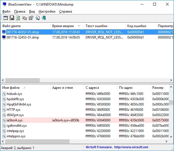Click lower pane vertical scroll up arrow
174x151 pixels.
[171, 87]
